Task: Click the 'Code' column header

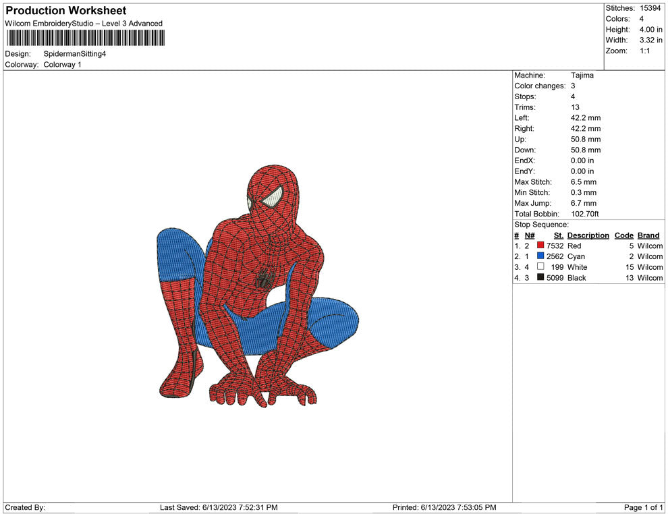Action: [x=624, y=235]
